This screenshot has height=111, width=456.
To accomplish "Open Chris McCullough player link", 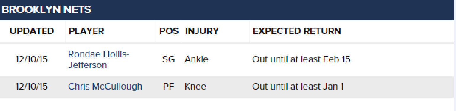I will coord(105,87).
